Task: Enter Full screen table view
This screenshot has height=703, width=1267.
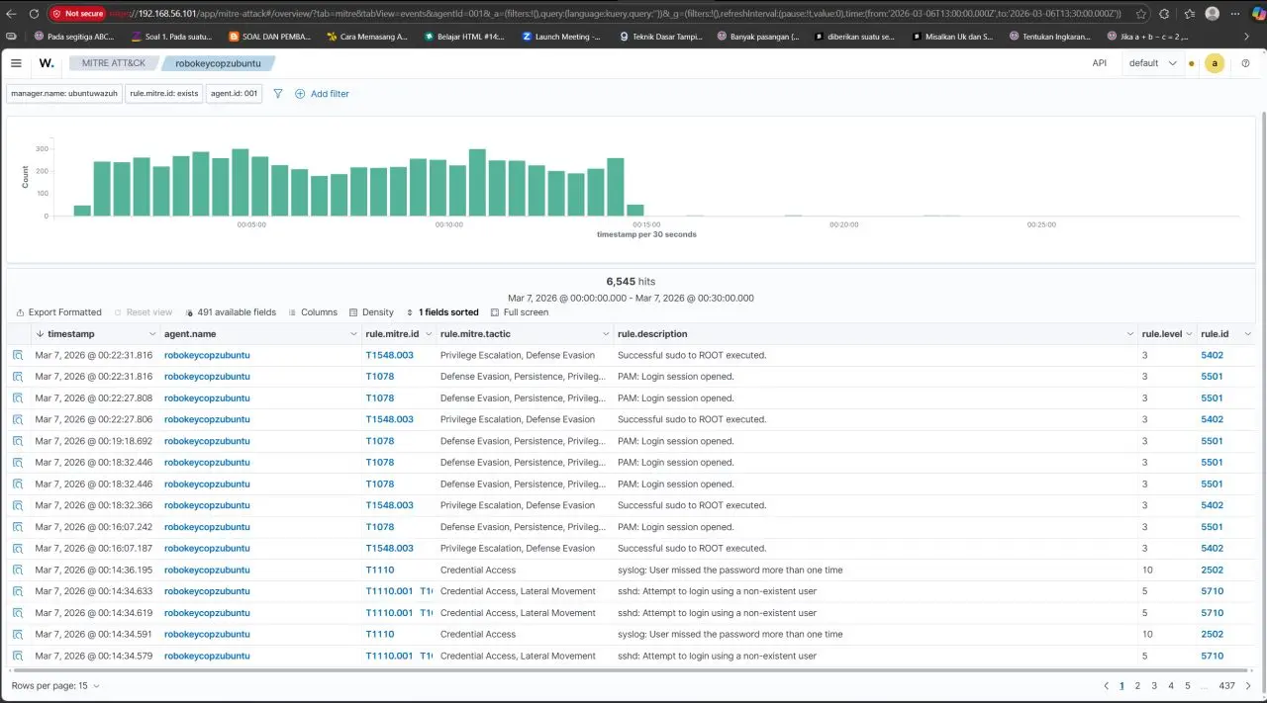Action: (x=519, y=312)
